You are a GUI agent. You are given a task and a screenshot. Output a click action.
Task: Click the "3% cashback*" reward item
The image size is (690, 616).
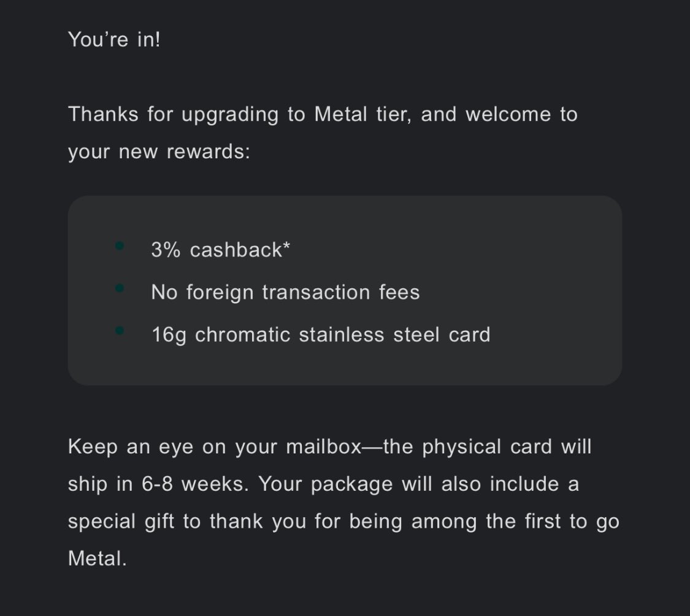[x=220, y=250]
